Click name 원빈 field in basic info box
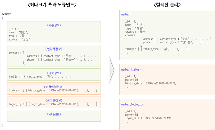Viewport: 215px width, 130px height. [x=19, y=32]
